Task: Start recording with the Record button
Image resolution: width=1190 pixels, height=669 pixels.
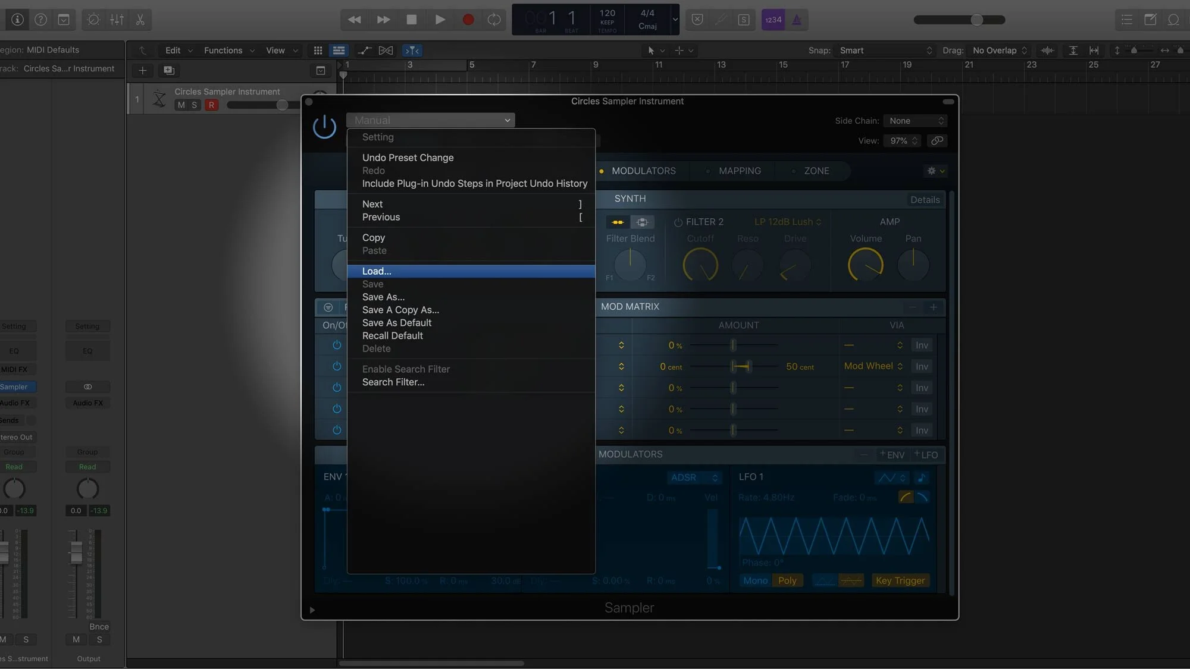Action: [468, 20]
